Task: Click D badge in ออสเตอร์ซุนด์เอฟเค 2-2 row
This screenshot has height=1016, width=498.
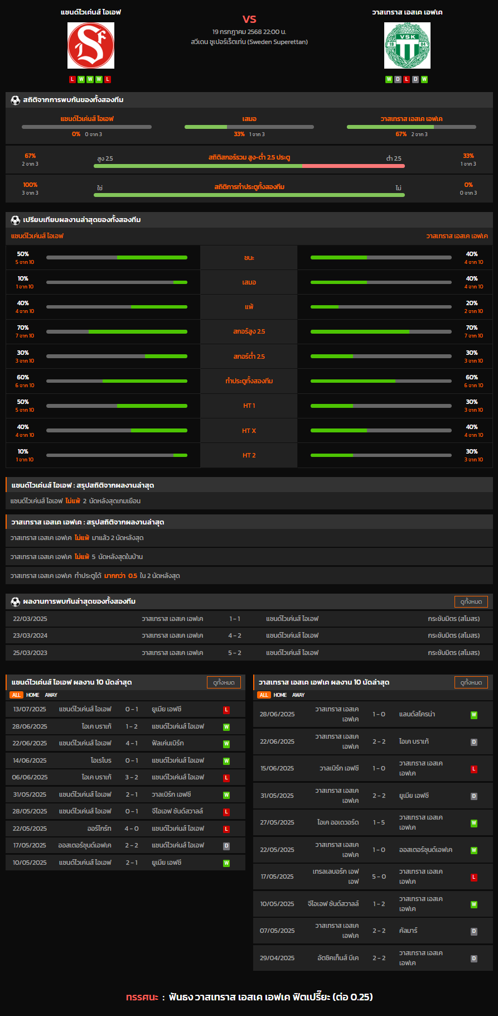Action: pos(226,846)
